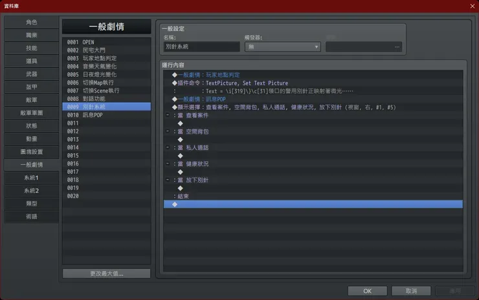Select the 一般劇情：訊息POP command line
Viewport: 479px width, 300px height.
[313, 99]
